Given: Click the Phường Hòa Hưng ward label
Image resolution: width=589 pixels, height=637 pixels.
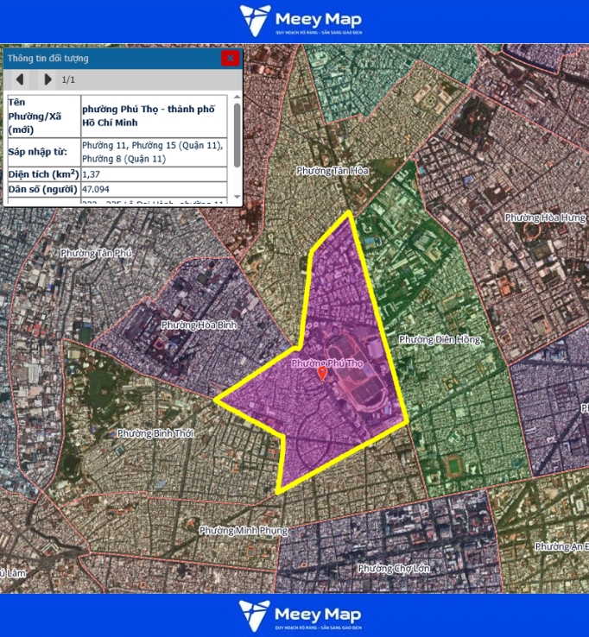Looking at the screenshot, I should [x=545, y=218].
